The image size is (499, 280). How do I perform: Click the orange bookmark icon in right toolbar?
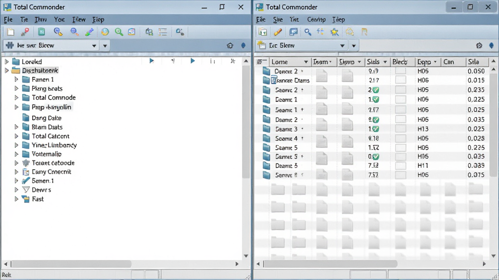pyautogui.click(x=365, y=32)
